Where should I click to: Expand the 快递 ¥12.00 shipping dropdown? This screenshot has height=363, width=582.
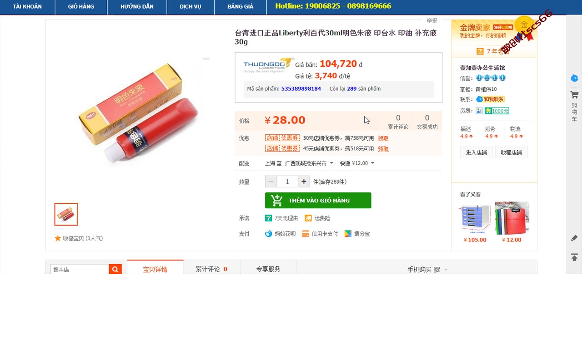pyautogui.click(x=357, y=163)
